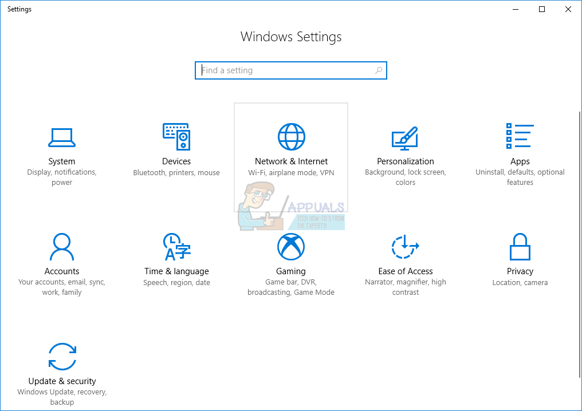Image resolution: width=582 pixels, height=411 pixels.
Task: Open the Time & language icon
Action: pos(176,247)
